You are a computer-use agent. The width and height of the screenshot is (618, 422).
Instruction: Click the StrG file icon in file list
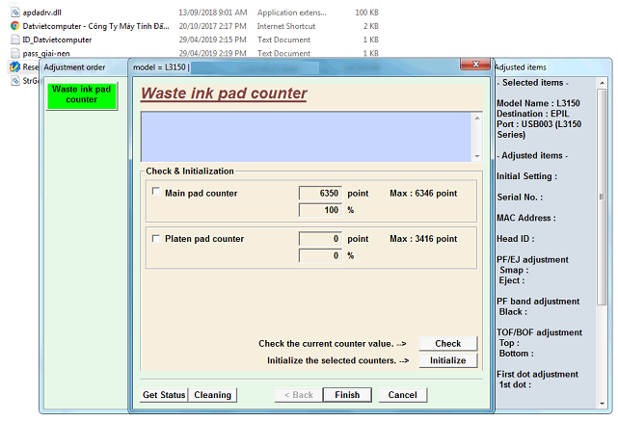(x=15, y=81)
